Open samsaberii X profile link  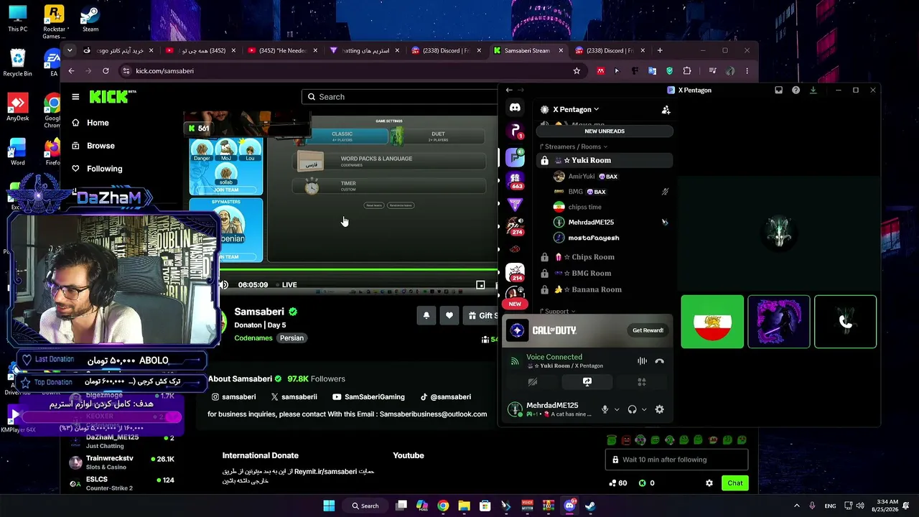pyautogui.click(x=294, y=397)
